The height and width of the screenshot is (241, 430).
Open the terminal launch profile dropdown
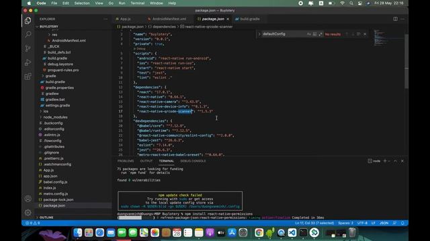tap(389, 161)
